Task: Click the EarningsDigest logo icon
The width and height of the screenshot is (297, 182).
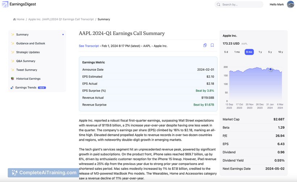Action: coord(5,4)
